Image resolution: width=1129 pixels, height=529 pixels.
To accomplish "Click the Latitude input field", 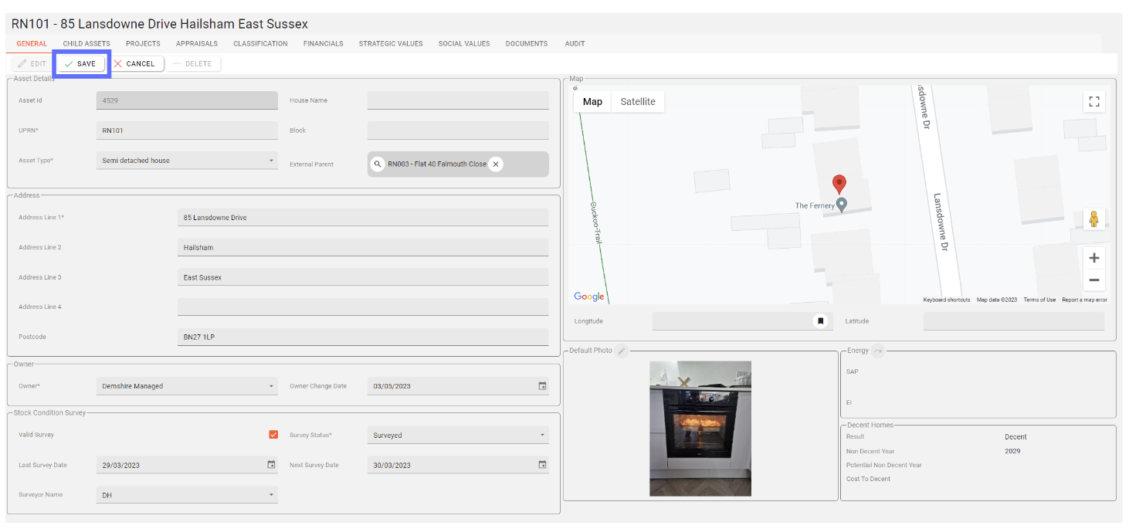I will coord(1014,321).
